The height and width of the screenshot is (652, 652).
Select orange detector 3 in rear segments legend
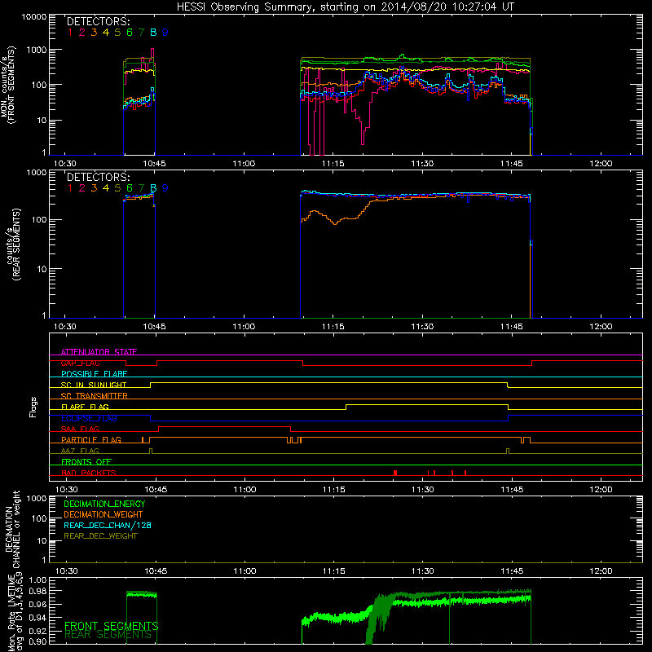pyautogui.click(x=94, y=188)
